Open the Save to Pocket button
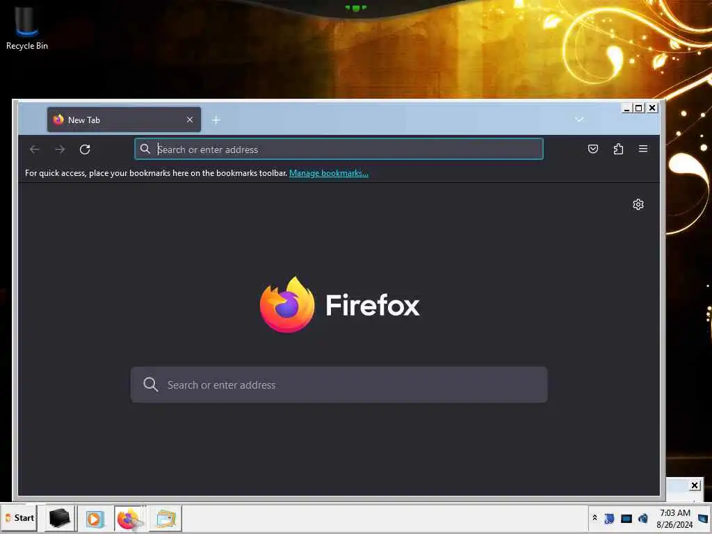Viewport: 712px width, 534px height. 593,149
